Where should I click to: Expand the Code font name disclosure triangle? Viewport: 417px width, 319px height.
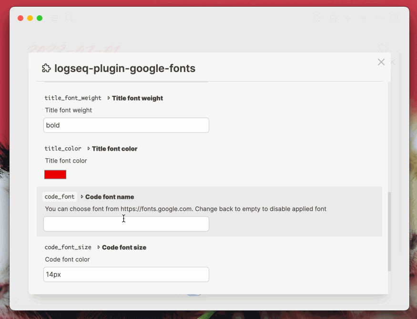pos(82,197)
